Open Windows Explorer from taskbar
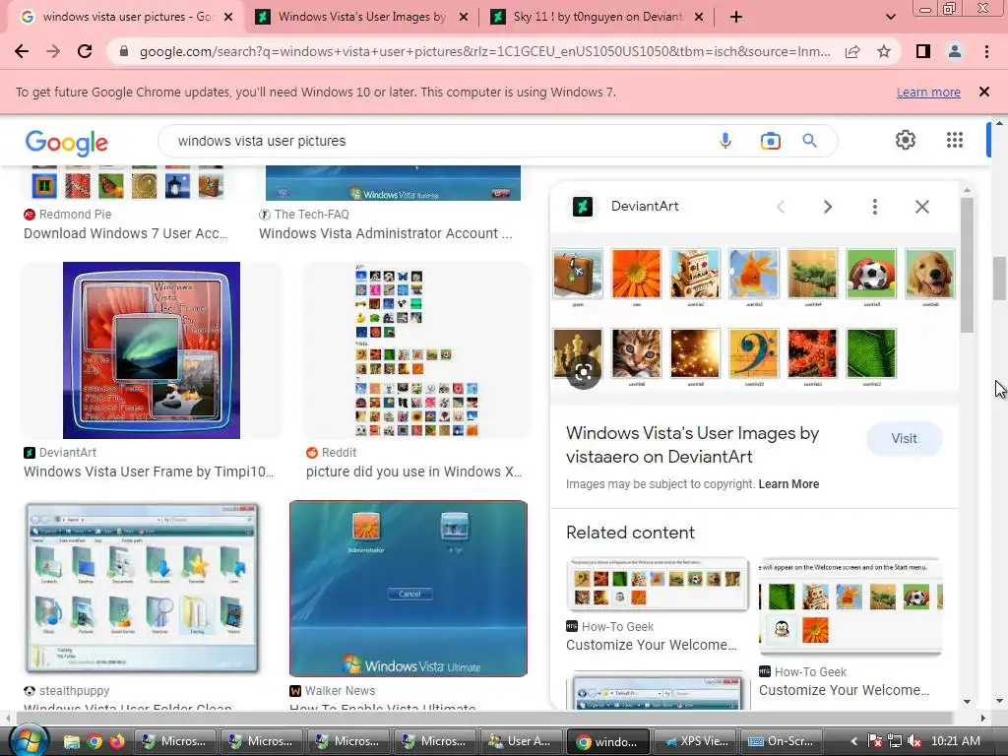 (71, 741)
